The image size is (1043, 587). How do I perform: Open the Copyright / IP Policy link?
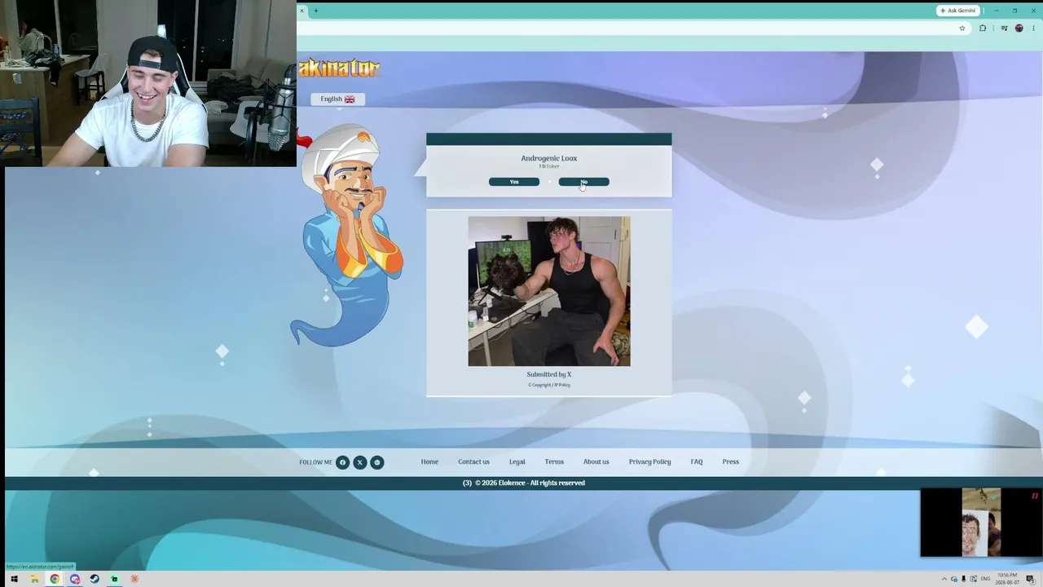coord(549,385)
